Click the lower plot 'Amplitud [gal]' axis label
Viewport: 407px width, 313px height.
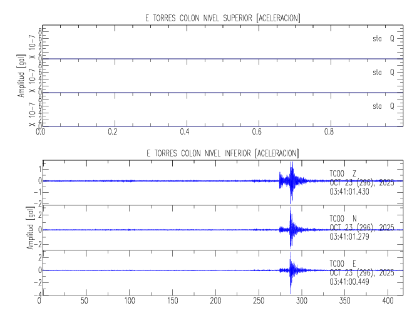[x=30, y=229]
